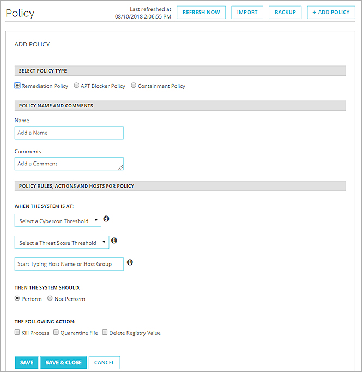Viewport: 362px width, 372px height.
Task: Enable the Kill Process checkbox
Action: pos(17,332)
